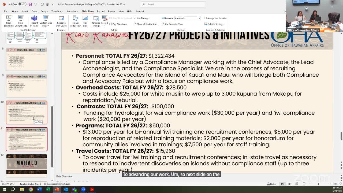Open Rehearse with Coach
The image size is (343, 193).
coord(61,21)
